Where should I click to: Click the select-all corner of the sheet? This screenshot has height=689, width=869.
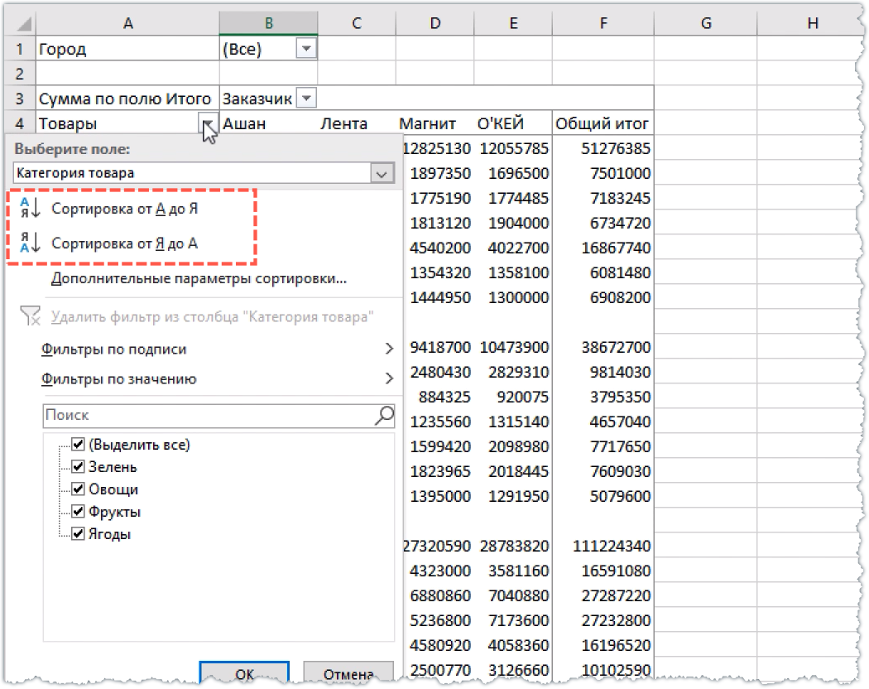point(22,23)
